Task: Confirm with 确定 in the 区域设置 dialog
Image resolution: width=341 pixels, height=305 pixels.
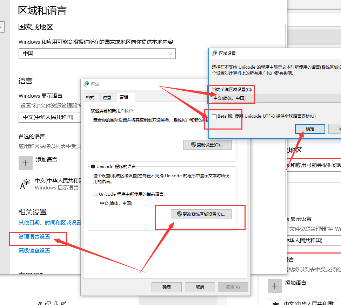Action: 310,129
